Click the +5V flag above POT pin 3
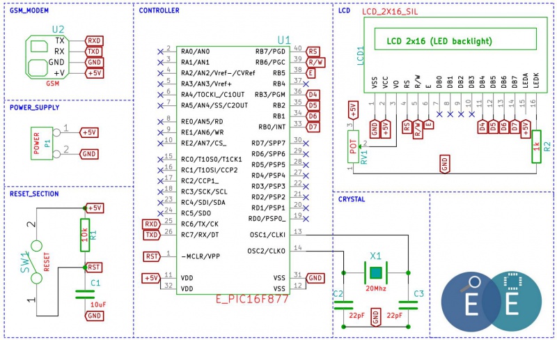Screen dimensions: 557x340 (x=353, y=110)
